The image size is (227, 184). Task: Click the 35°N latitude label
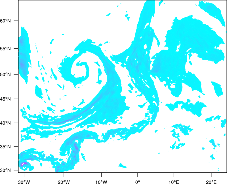[x=5, y=147]
